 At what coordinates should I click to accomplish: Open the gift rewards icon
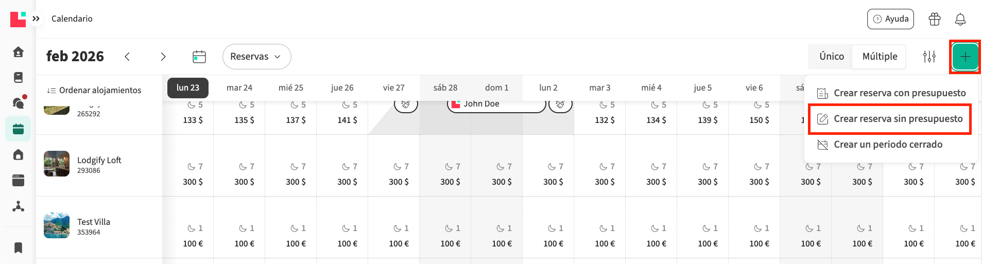934,19
